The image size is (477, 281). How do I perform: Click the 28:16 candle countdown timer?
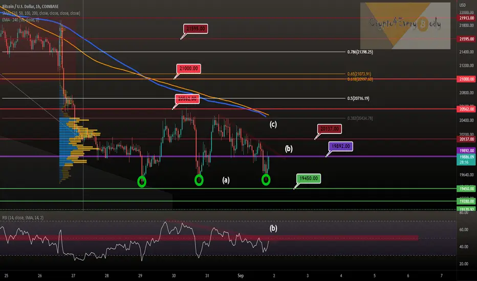(464, 162)
